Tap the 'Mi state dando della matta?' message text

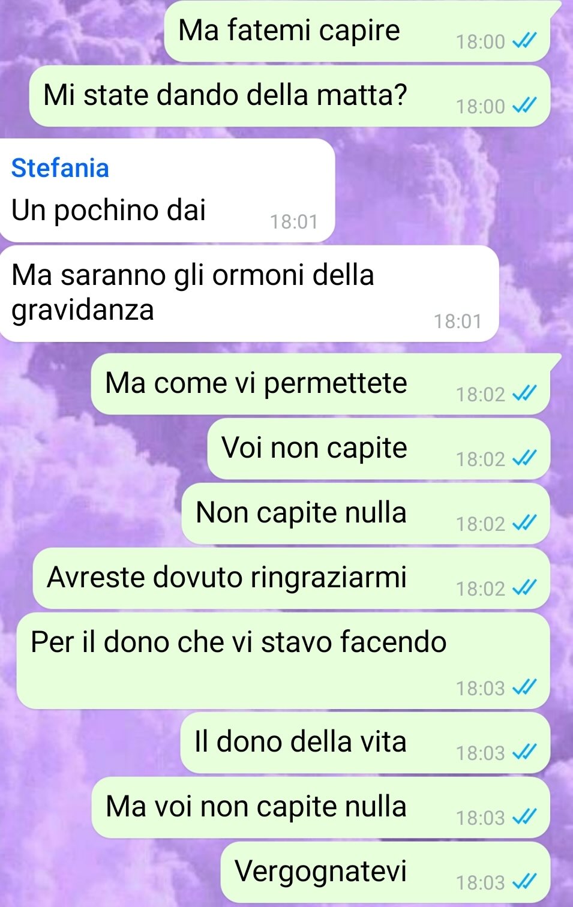pos(226,95)
